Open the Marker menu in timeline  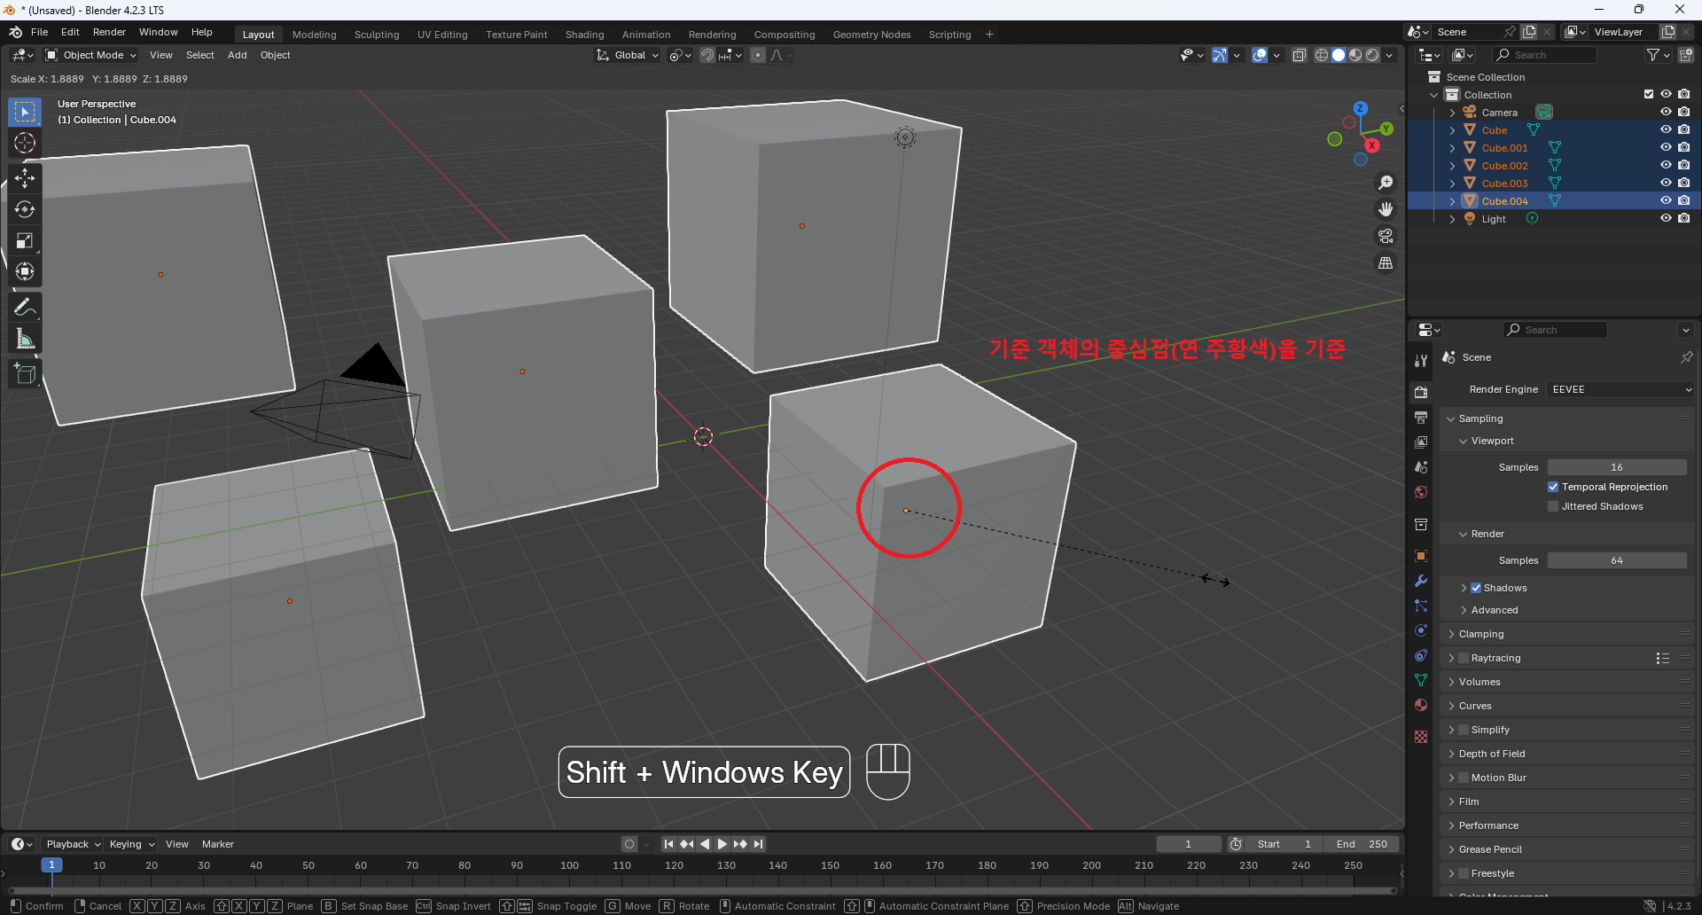(x=218, y=844)
